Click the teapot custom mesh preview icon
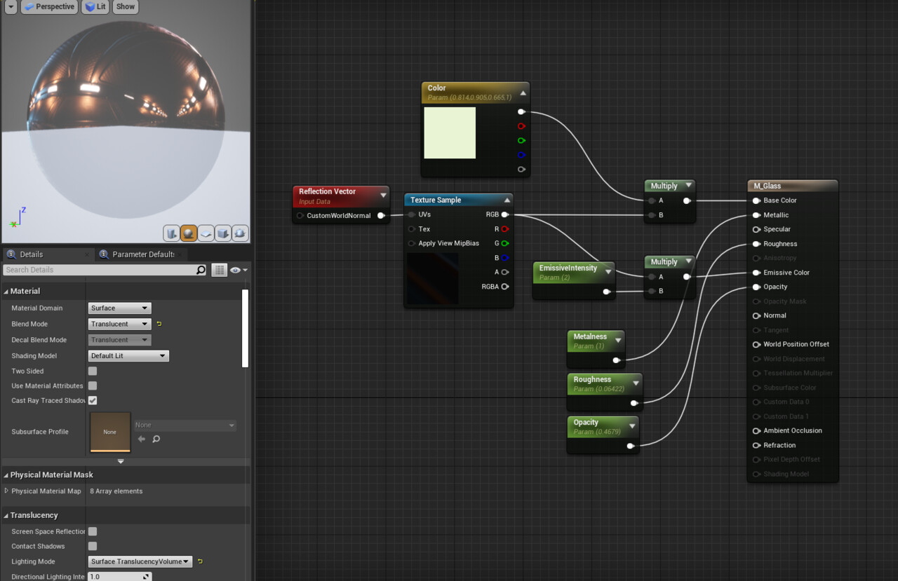This screenshot has height=581, width=898. 240,233
